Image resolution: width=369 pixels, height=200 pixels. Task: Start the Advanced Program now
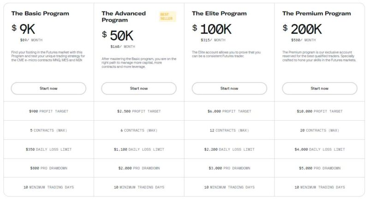click(139, 88)
